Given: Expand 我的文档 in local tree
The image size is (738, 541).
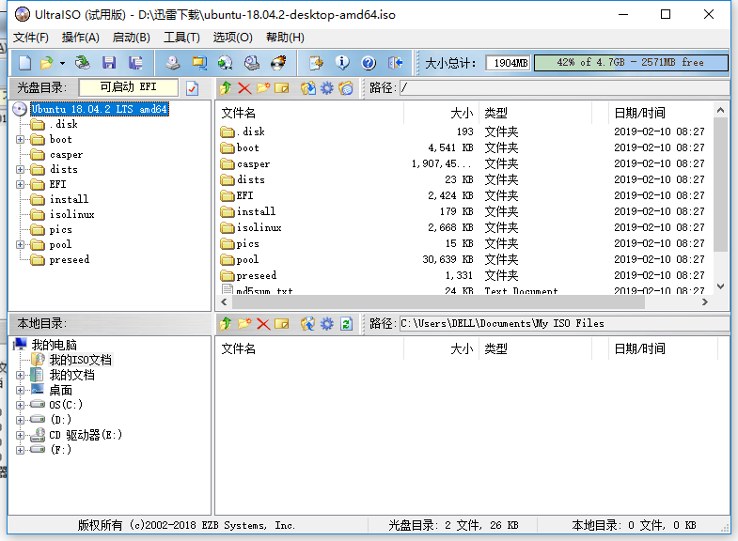Looking at the screenshot, I should coord(21,376).
